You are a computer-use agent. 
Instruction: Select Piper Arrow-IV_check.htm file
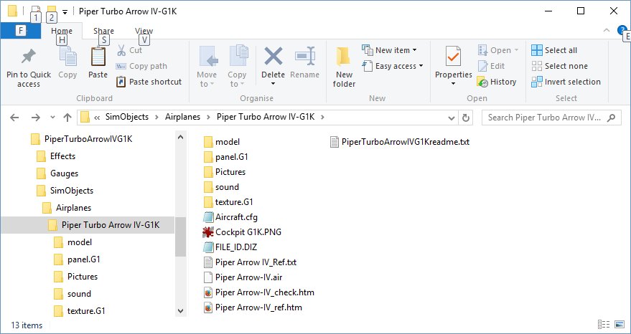pos(258,292)
